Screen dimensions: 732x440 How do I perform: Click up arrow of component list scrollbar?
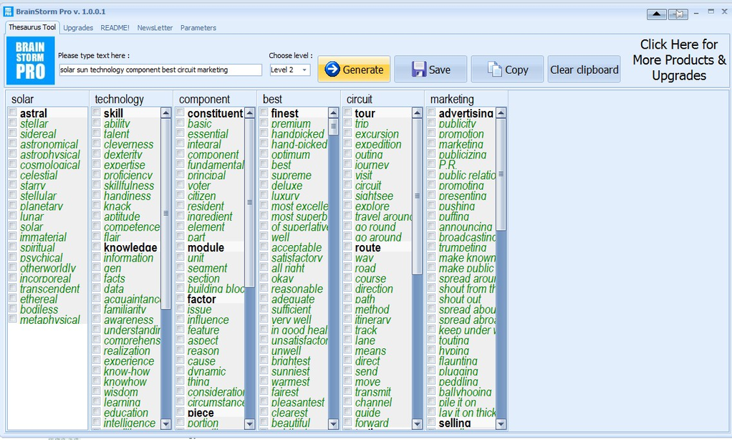249,113
